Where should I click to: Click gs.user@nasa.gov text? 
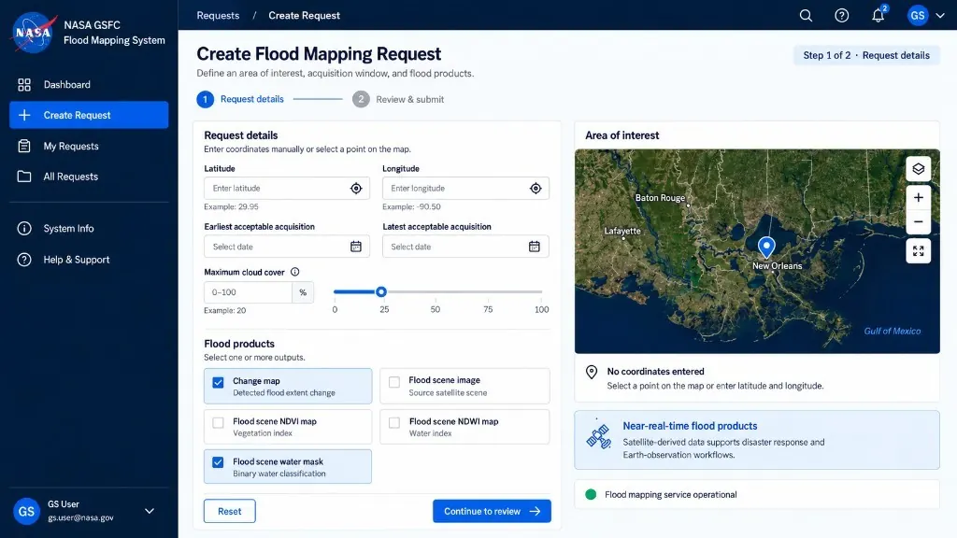click(x=80, y=517)
